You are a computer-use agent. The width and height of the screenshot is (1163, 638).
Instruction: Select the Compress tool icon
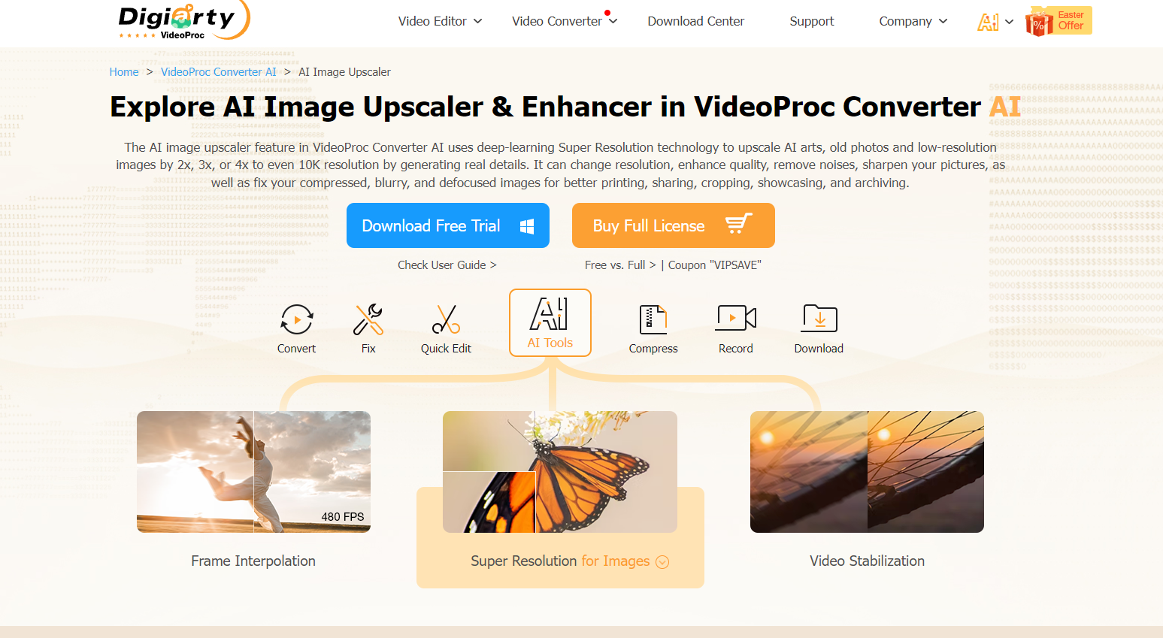coord(653,319)
